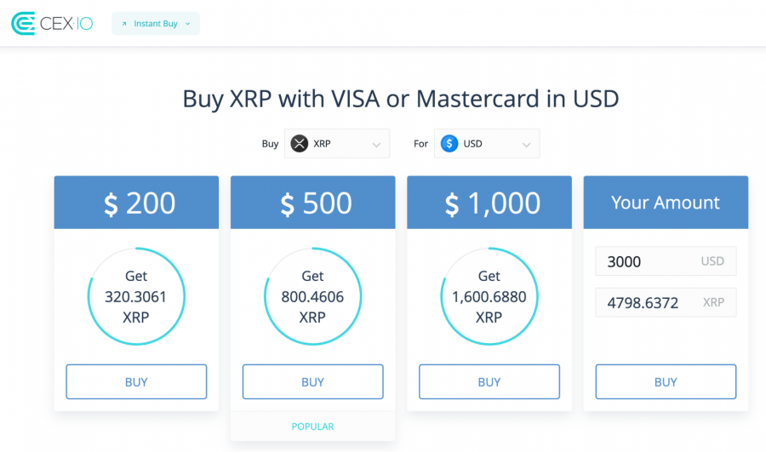Image resolution: width=766 pixels, height=452 pixels.
Task: Click the 4798.6372 XRP amount field
Action: click(666, 302)
